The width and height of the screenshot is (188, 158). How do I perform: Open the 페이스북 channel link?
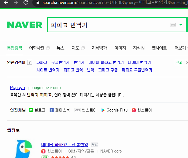tap(62, 110)
